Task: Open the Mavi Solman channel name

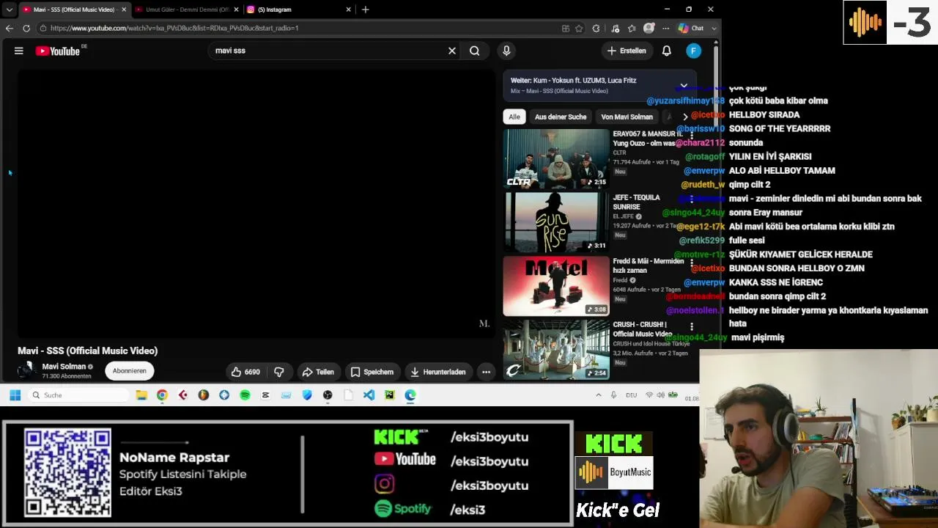Action: point(64,367)
